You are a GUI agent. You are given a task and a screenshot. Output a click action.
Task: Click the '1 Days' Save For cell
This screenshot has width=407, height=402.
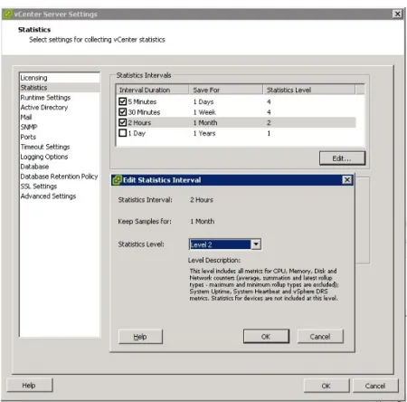point(203,101)
